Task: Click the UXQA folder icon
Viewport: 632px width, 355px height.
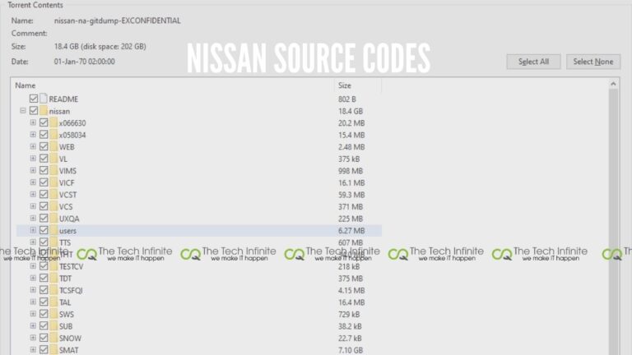Action: (x=53, y=218)
